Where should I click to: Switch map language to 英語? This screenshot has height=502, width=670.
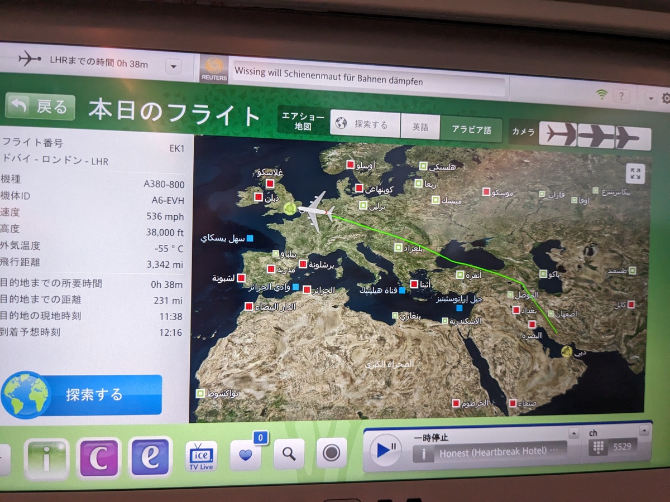(x=420, y=127)
